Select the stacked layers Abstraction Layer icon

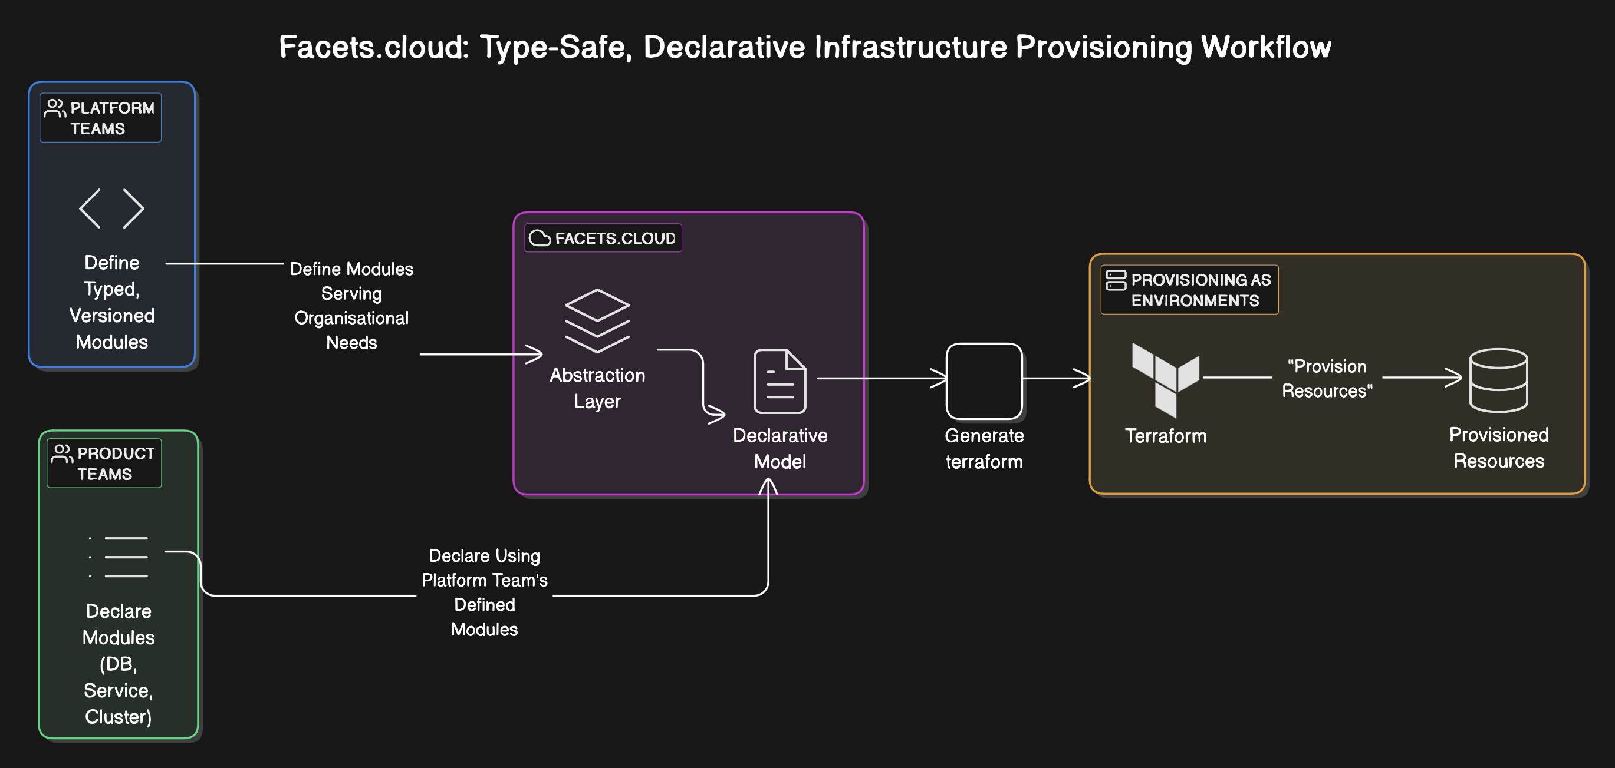pyautogui.click(x=597, y=321)
